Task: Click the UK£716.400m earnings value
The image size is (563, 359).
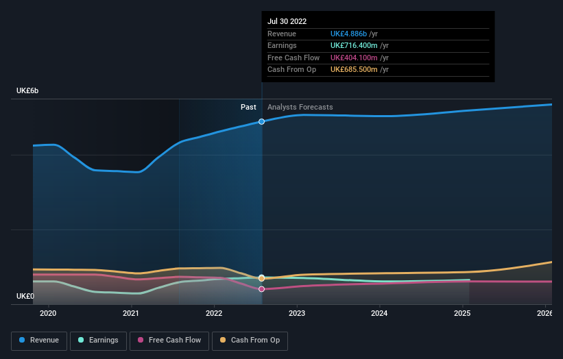Action: 354,45
